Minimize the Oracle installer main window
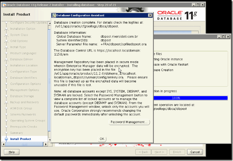 pyautogui.click(x=194, y=5)
